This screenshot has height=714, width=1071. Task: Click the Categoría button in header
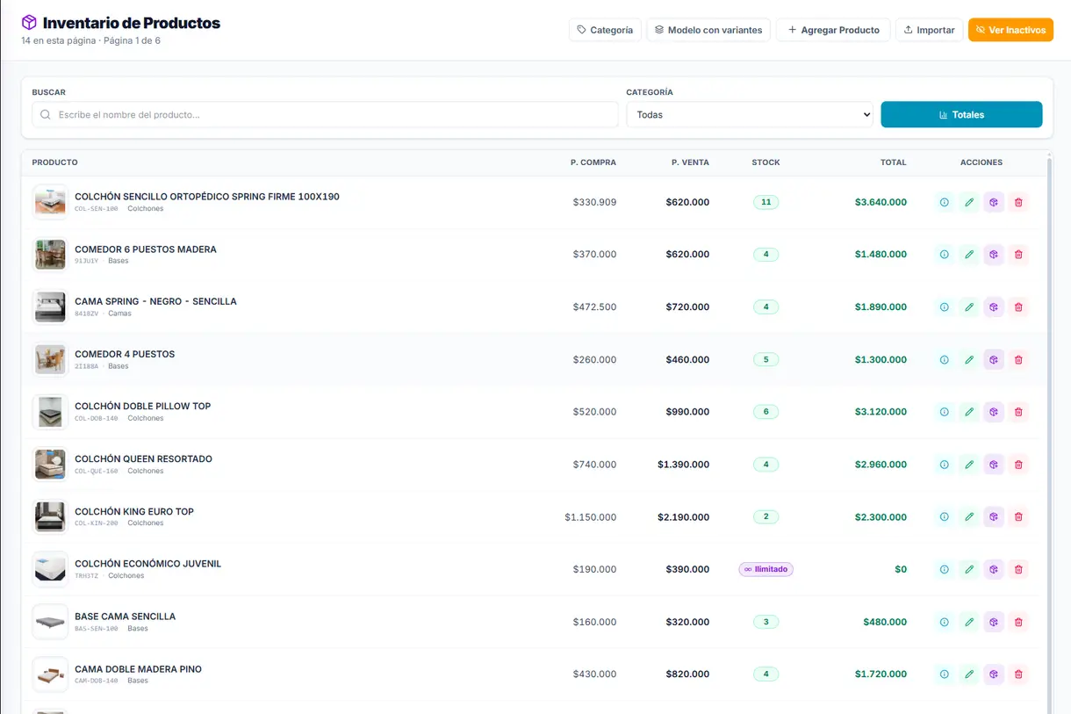(x=605, y=30)
